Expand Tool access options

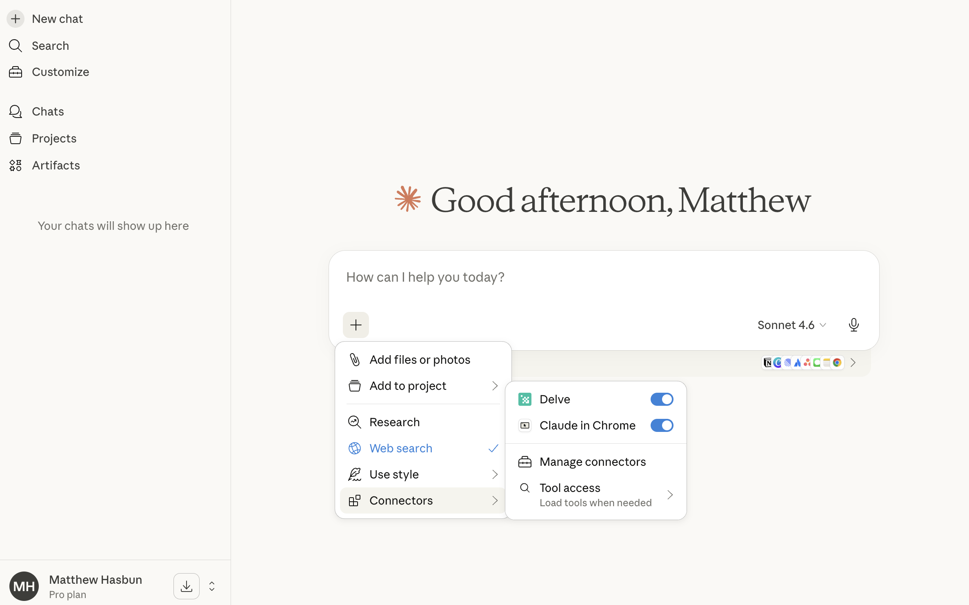click(596, 495)
